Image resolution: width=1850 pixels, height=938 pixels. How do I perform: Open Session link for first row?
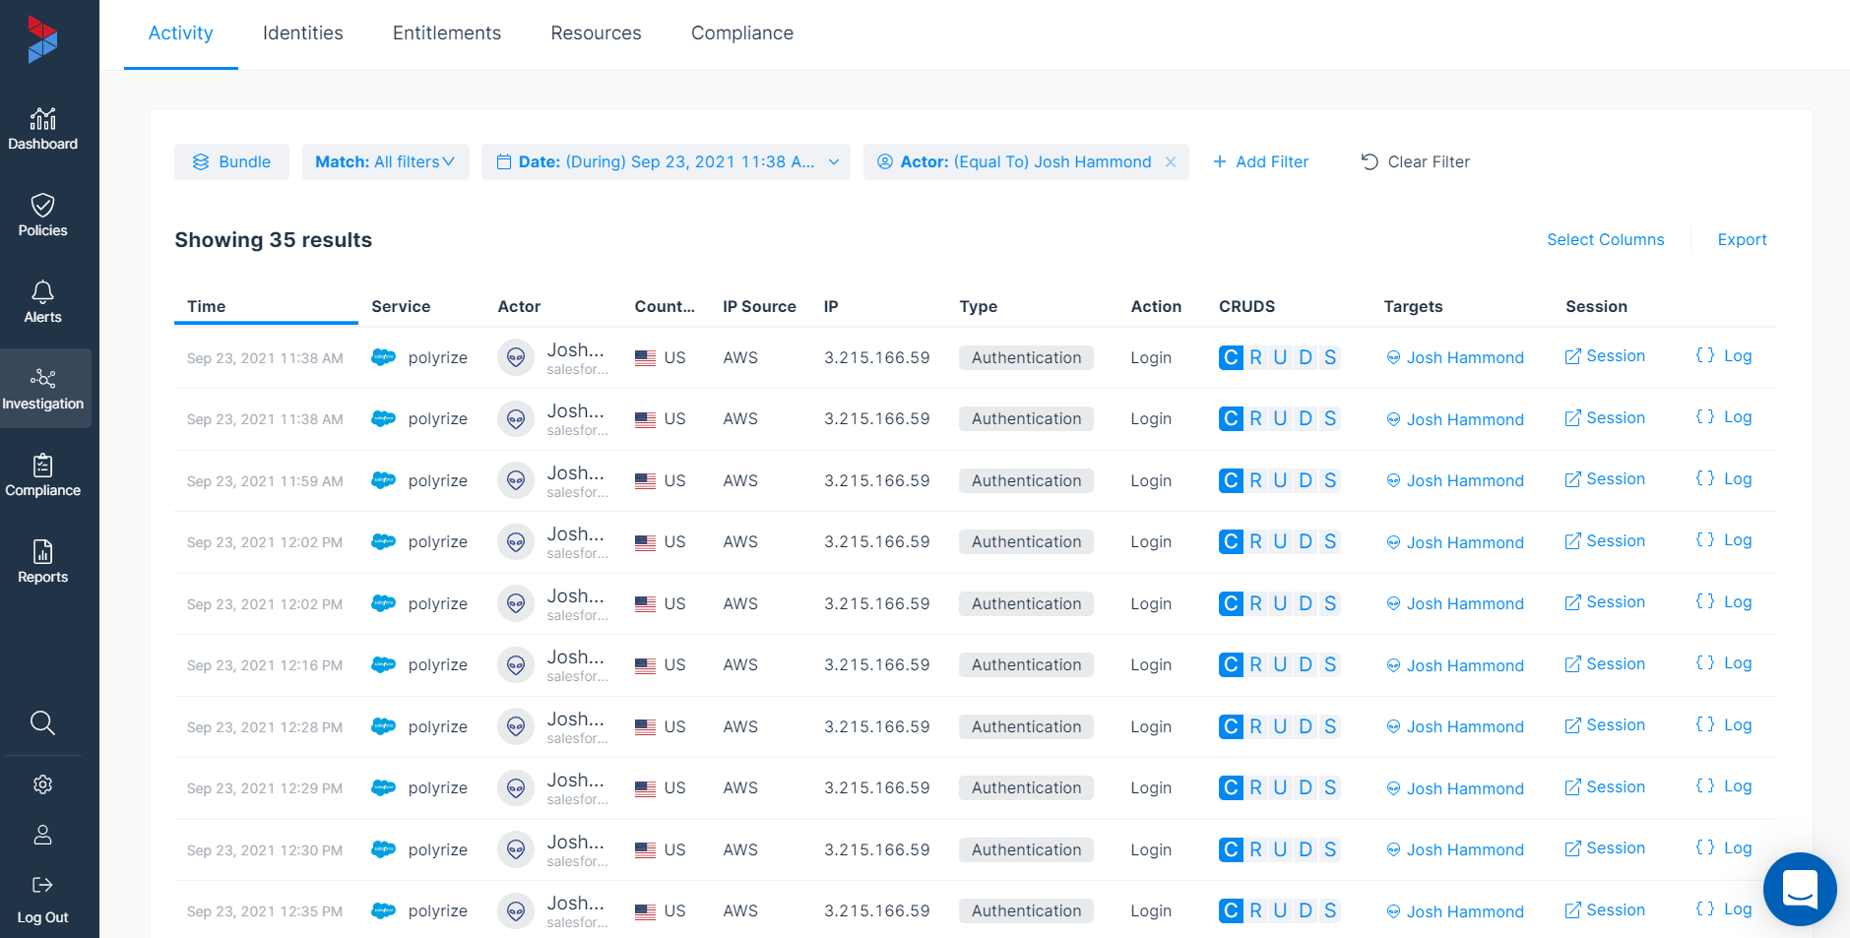point(1605,356)
